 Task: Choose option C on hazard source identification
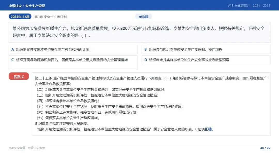coord(73,62)
